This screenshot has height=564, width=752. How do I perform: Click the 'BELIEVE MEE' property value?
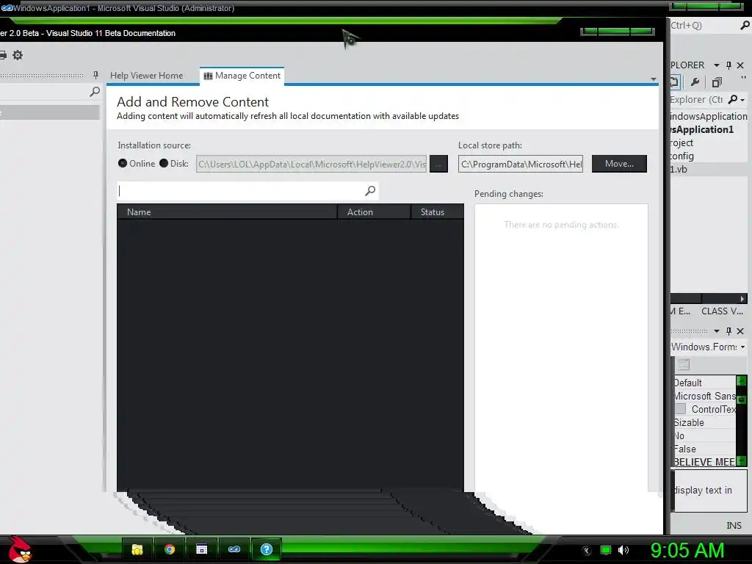coord(704,462)
